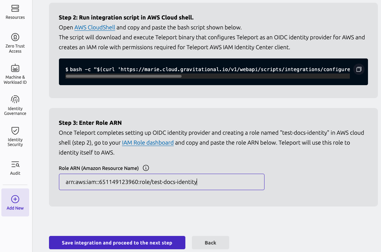The image size is (381, 252).
Task: Open the AWS CloudShell link
Action: click(95, 27)
